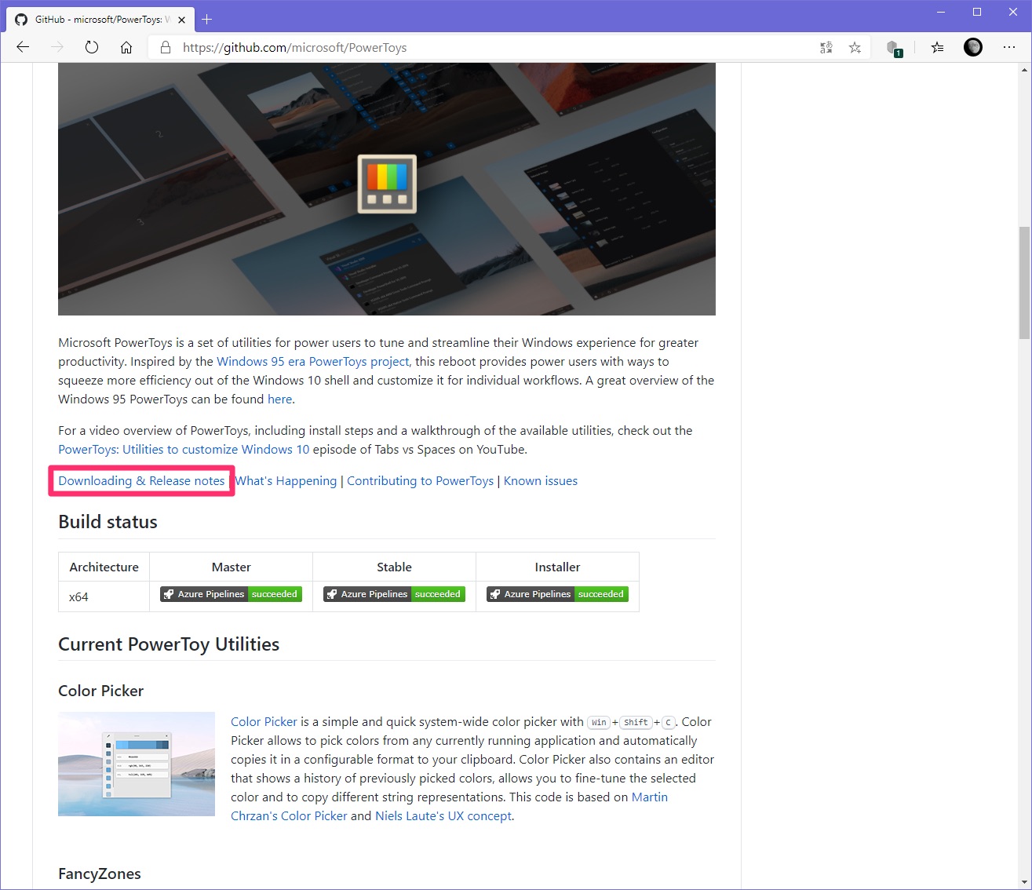Follow the Windows 95 era PowerToys project link
Image resolution: width=1032 pixels, height=890 pixels.
[x=313, y=361]
